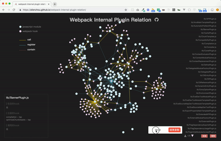Select lib/DllPlugin.js in the list
The width and height of the screenshot is (221, 141).
click(210, 79)
